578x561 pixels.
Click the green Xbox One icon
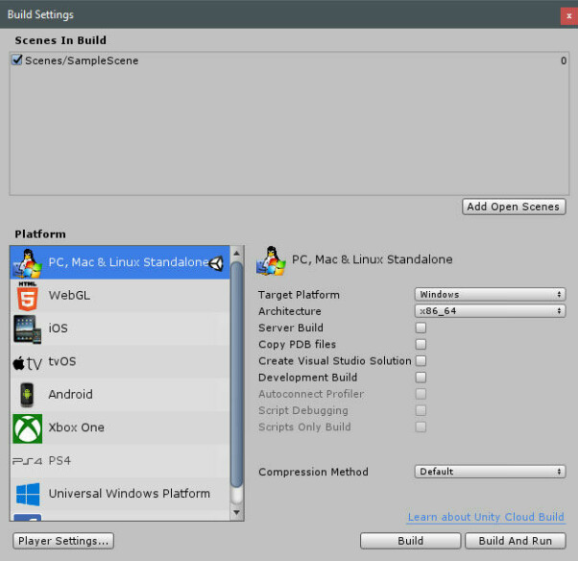tap(27, 428)
